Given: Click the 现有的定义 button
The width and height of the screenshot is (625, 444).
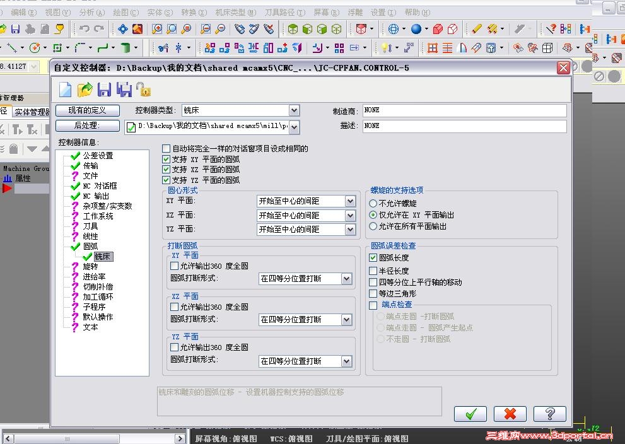Looking at the screenshot, I should coord(87,110).
